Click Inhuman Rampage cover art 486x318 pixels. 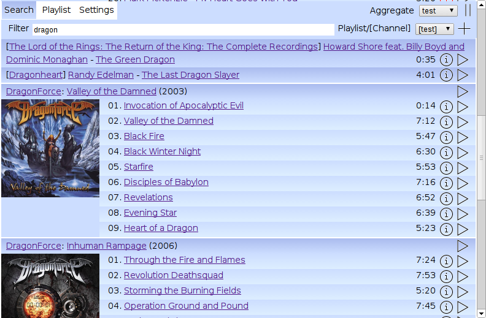click(x=50, y=286)
